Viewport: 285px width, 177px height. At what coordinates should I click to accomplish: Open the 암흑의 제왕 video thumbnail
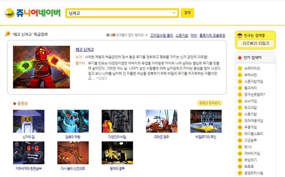coord(73,121)
